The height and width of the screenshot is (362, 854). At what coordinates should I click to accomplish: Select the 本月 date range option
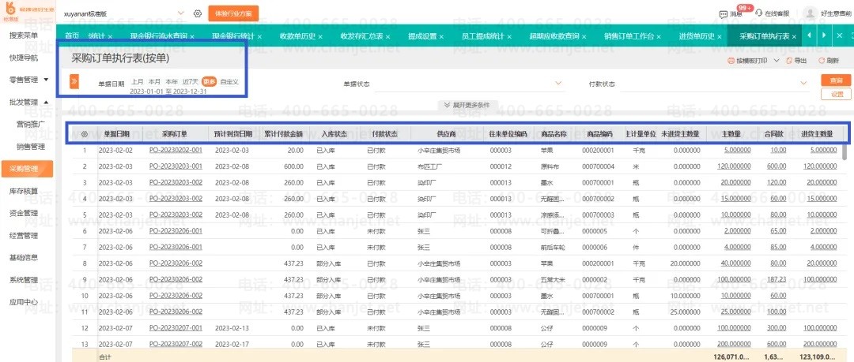click(x=155, y=81)
